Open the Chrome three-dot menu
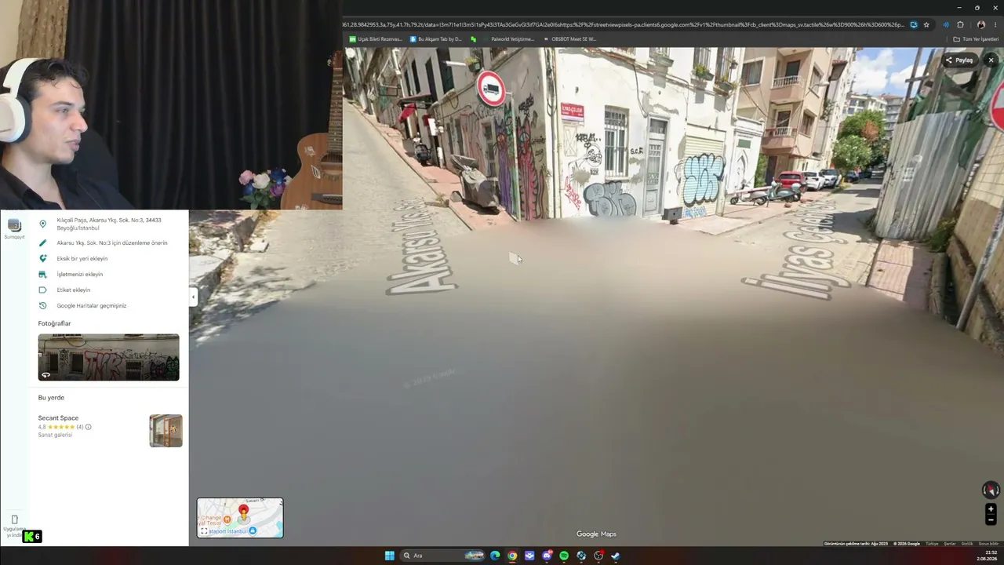The image size is (1004, 565). 995,25
